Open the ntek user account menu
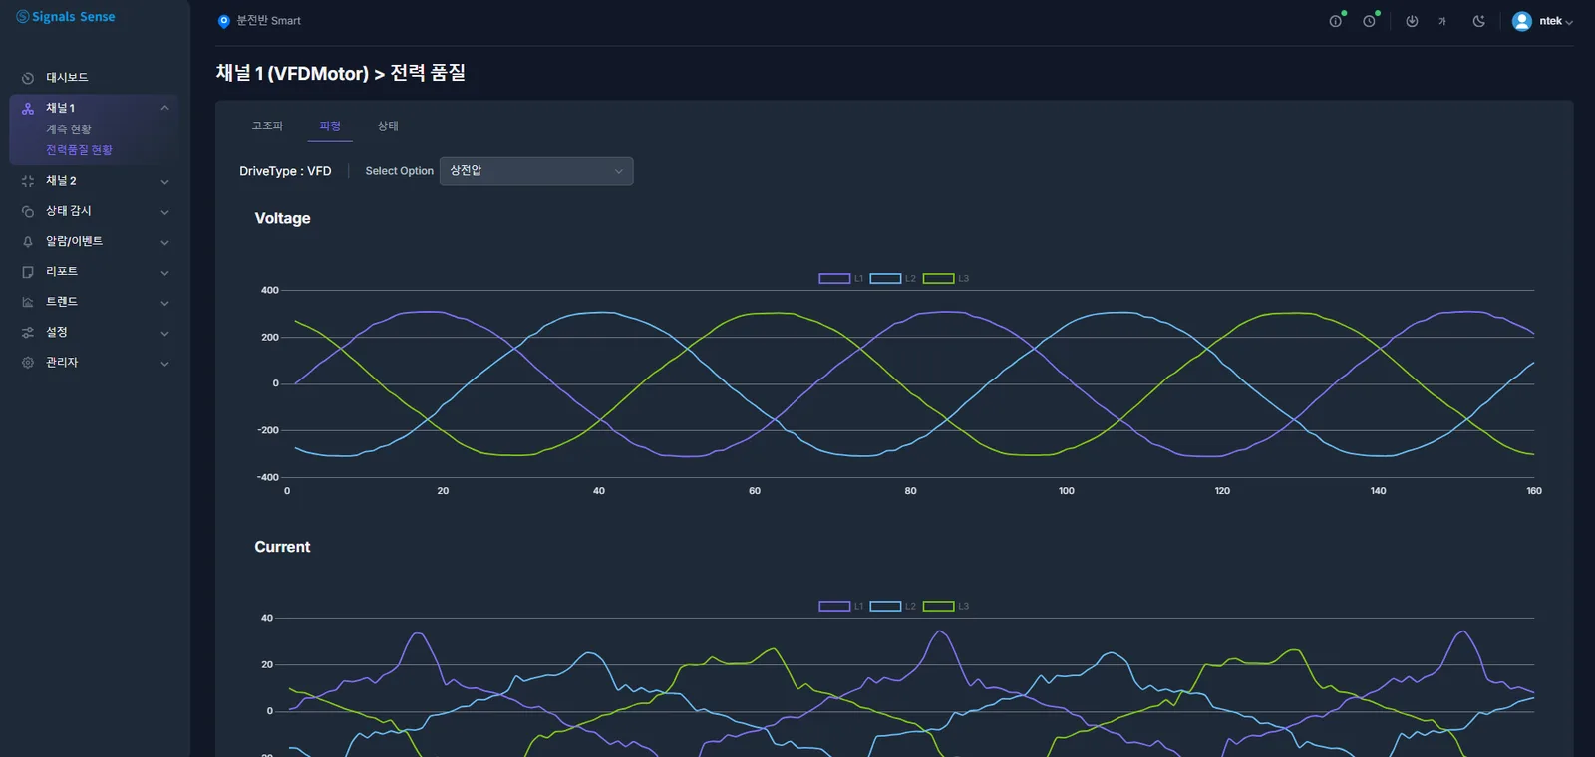Image resolution: width=1595 pixels, height=757 pixels. tap(1542, 21)
